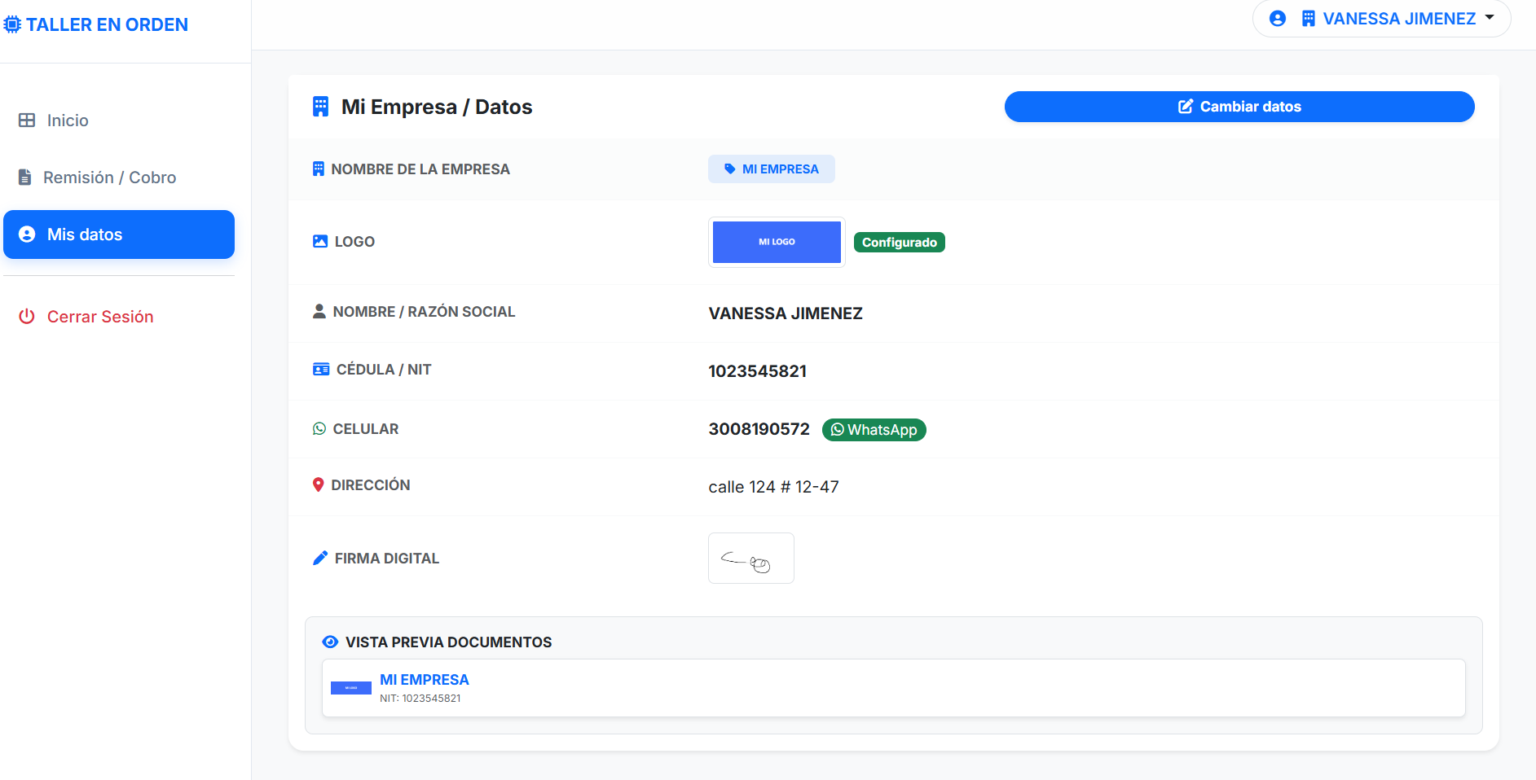Screen dimensions: 1536x780
Task: Click the user avatar icon in top bar
Action: pyautogui.click(x=1278, y=19)
